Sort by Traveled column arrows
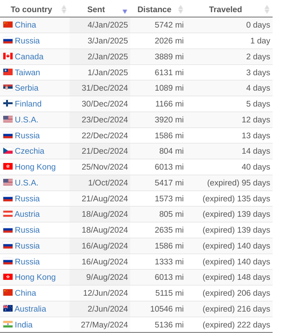The width and height of the screenshot is (281, 334). [x=267, y=9]
